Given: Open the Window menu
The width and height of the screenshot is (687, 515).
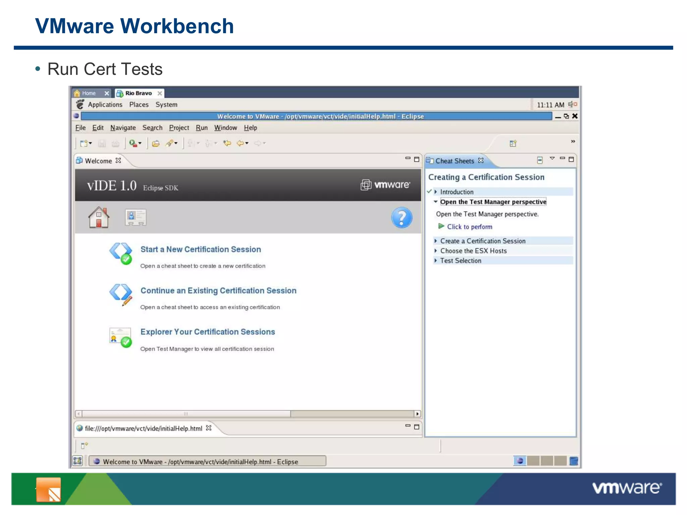Looking at the screenshot, I should click(x=226, y=128).
